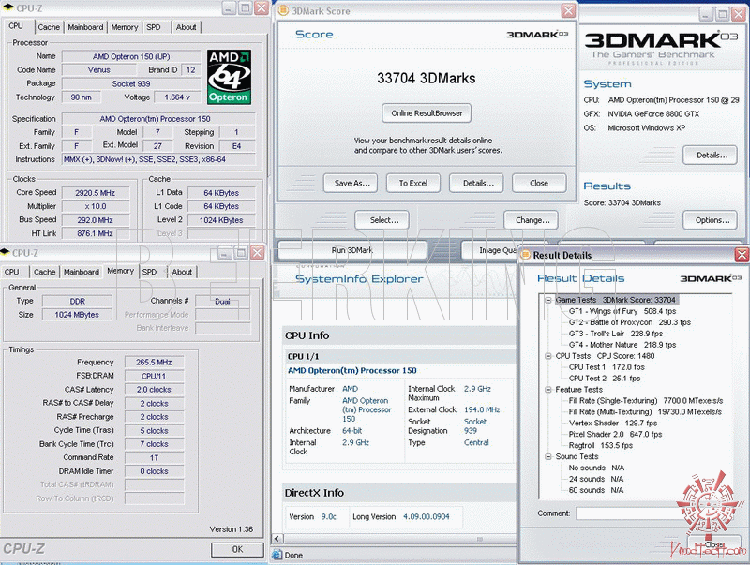Click the Bus Speed value 292.0 MHz
The image size is (750, 565).
96,220
